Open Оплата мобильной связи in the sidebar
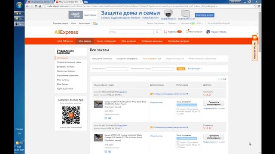This screenshot has height=154, width=275. (69, 62)
